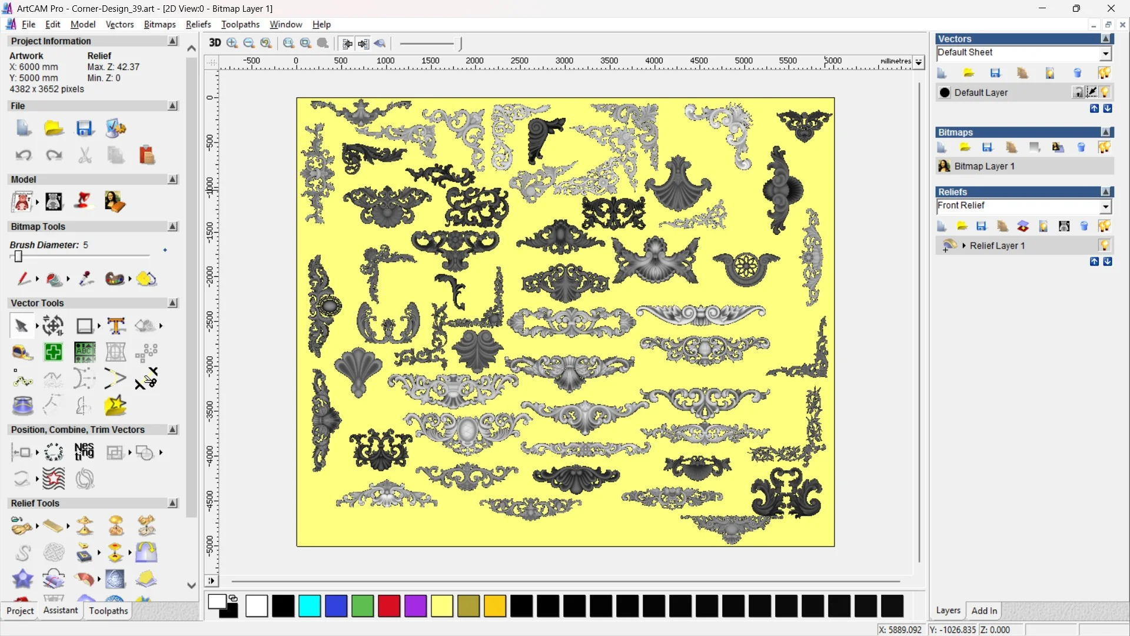Click the save file icon

84,128
